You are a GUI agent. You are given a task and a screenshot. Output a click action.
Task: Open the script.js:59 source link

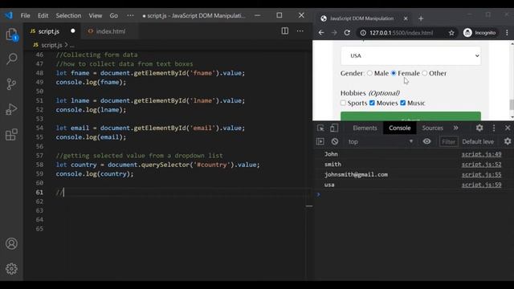click(x=481, y=185)
